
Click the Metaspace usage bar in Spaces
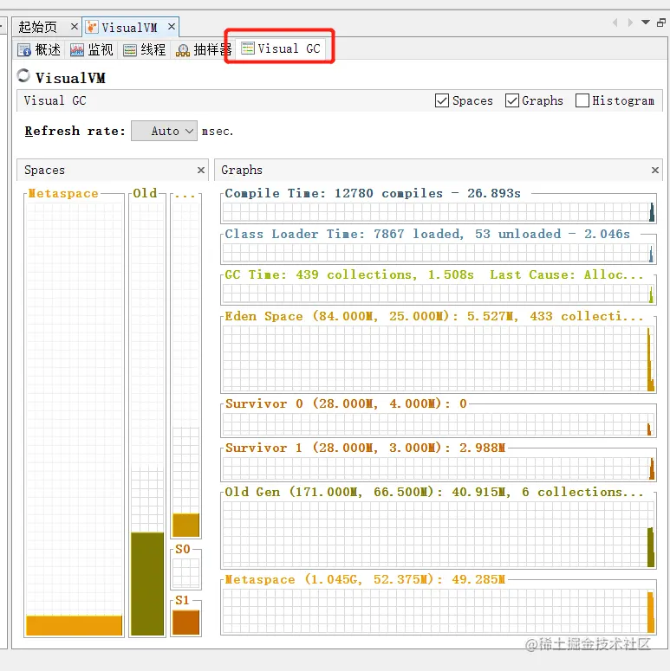tap(75, 625)
